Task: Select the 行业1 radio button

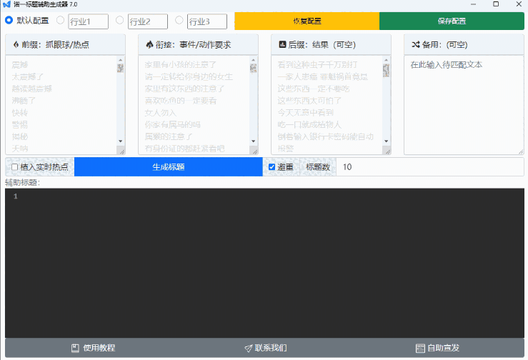Action: click(60, 21)
